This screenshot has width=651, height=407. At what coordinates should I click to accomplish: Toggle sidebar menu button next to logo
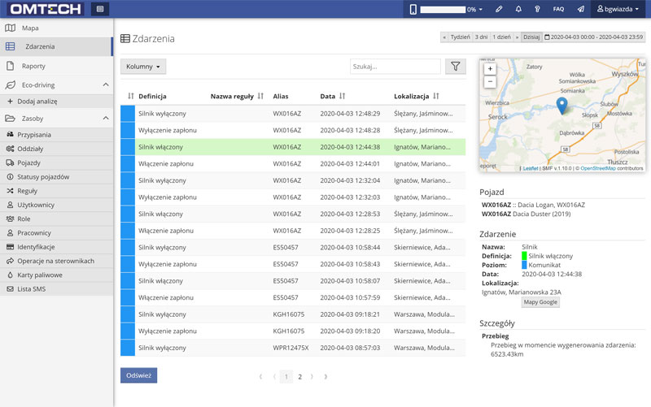click(x=99, y=9)
